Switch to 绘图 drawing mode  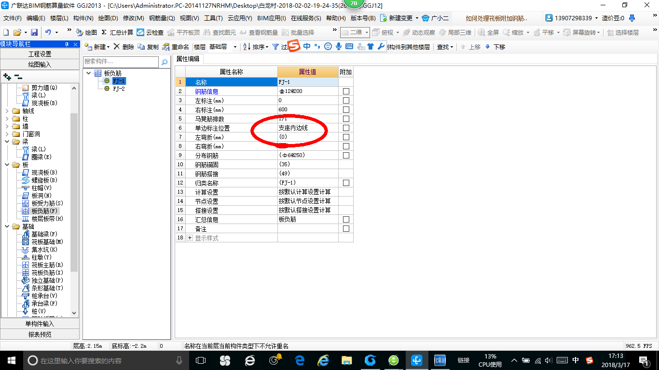coord(87,32)
